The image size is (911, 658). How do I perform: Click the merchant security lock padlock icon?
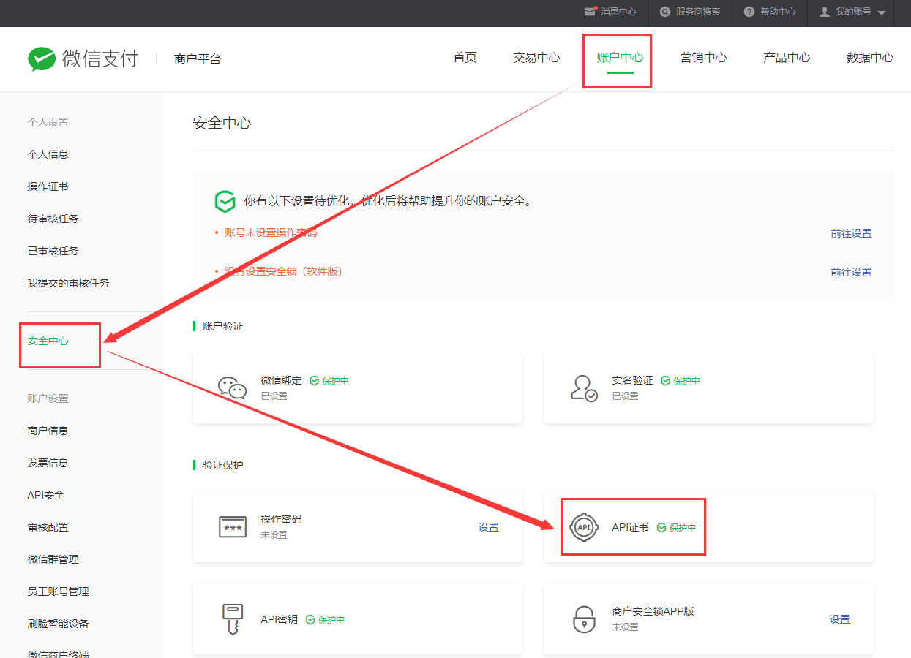click(584, 619)
